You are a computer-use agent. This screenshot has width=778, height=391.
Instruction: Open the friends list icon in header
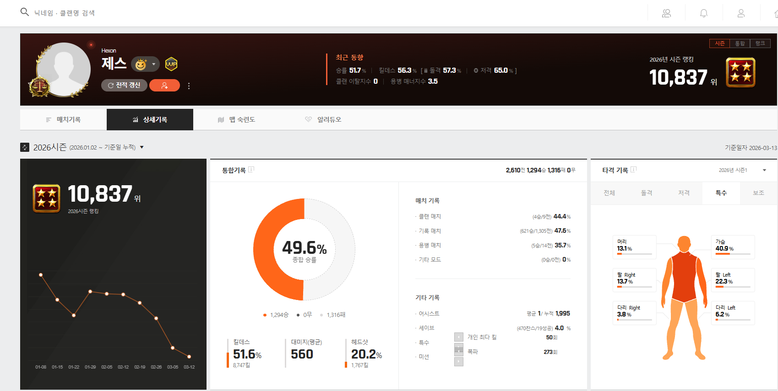[x=666, y=13]
